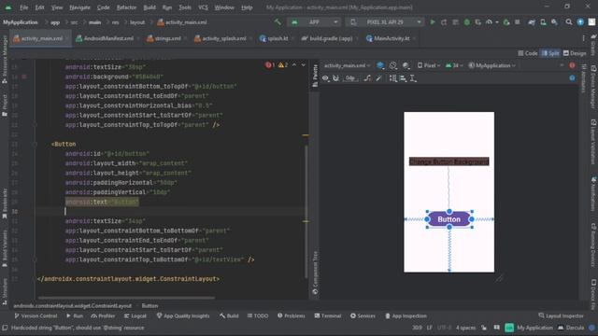Switch to the MainActivity.kt tab
The height and width of the screenshot is (336, 598).
[389, 38]
